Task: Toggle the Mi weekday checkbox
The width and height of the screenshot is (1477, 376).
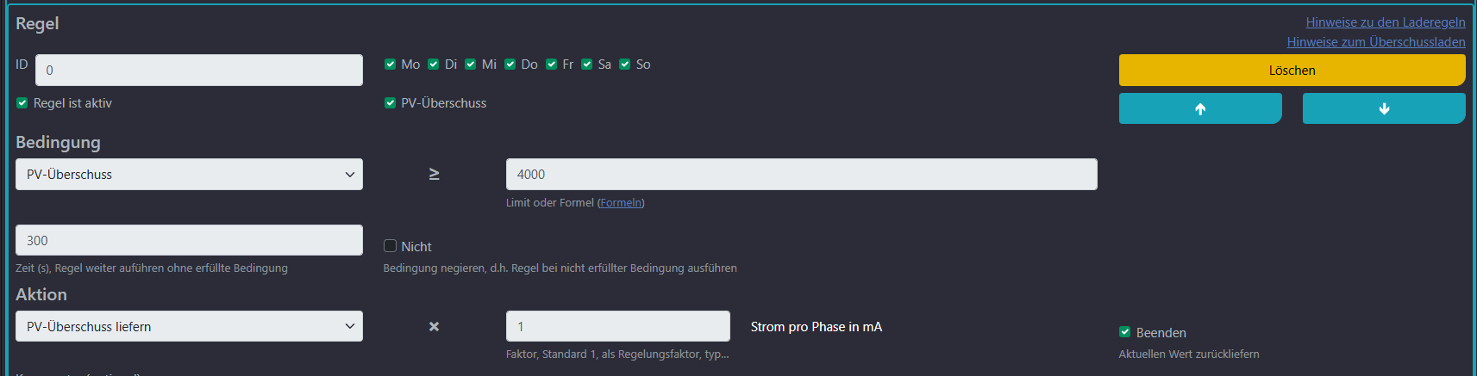Action: pos(471,65)
